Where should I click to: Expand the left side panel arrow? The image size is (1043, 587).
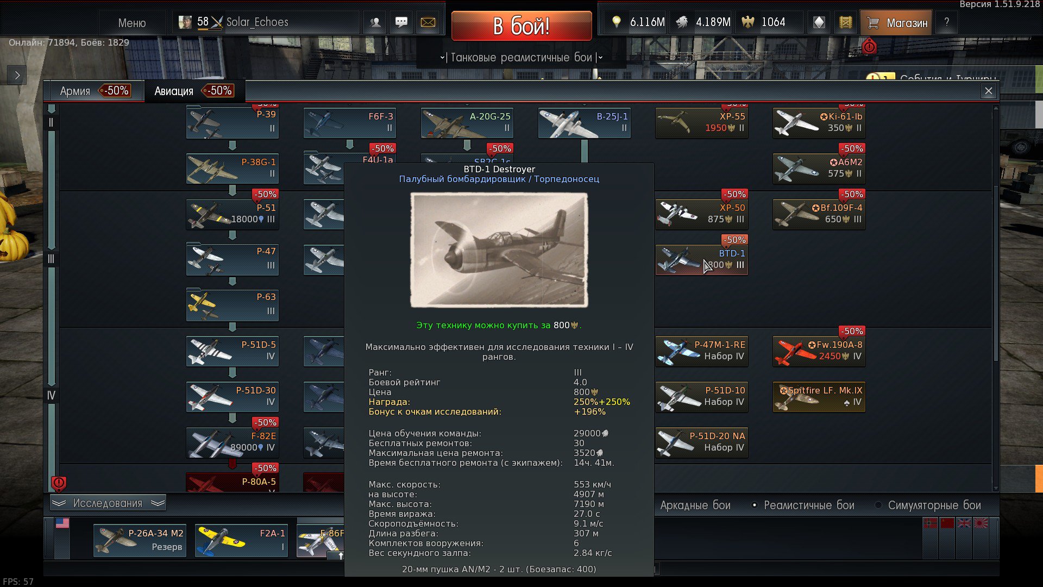(x=17, y=76)
